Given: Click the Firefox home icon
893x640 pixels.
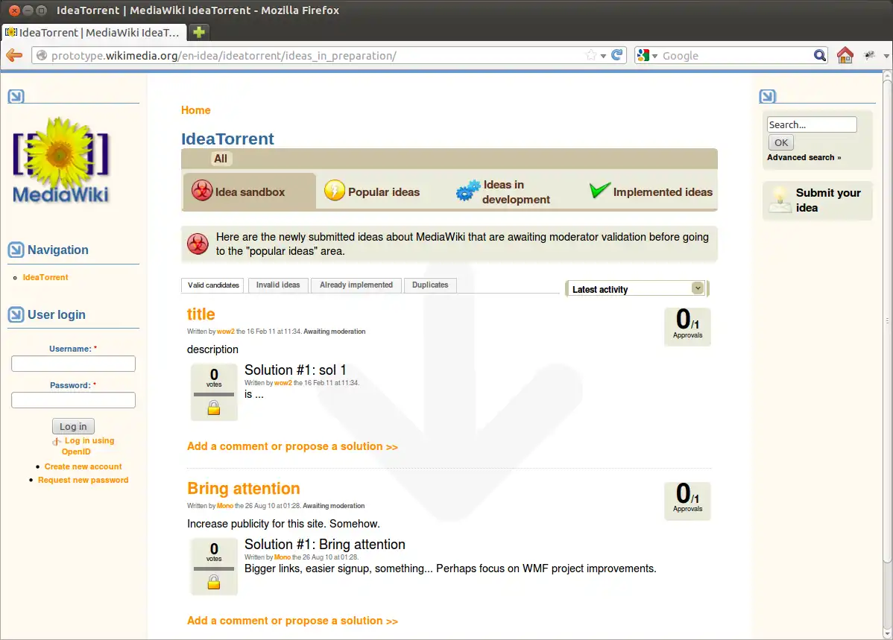Looking at the screenshot, I should point(845,54).
